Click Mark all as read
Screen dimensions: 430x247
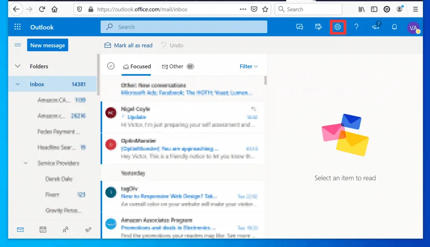coord(128,45)
